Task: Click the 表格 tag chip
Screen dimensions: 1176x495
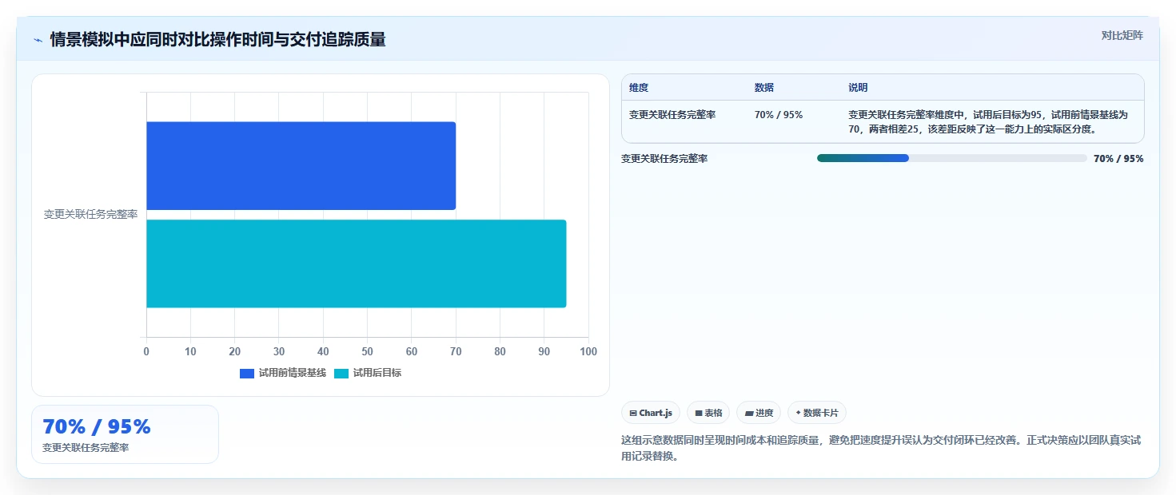Action: point(708,413)
